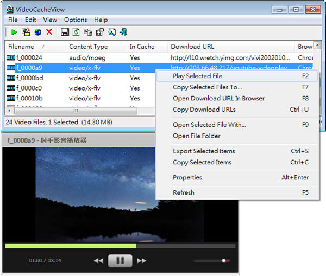Choose Play Selected File from context menu
This screenshot has height=276, width=326.
pyautogui.click(x=197, y=76)
